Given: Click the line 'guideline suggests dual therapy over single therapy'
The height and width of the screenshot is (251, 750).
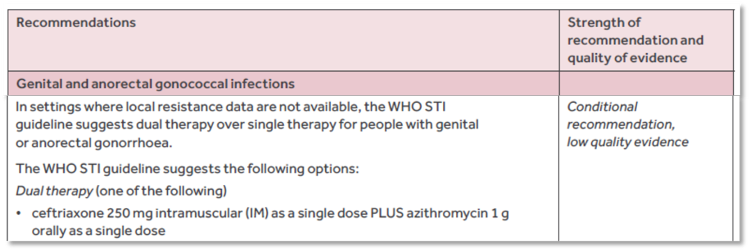Looking at the screenshot, I should 247,125.
